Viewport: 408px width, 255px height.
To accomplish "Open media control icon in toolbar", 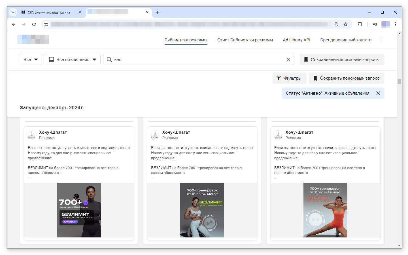I will coord(375,24).
